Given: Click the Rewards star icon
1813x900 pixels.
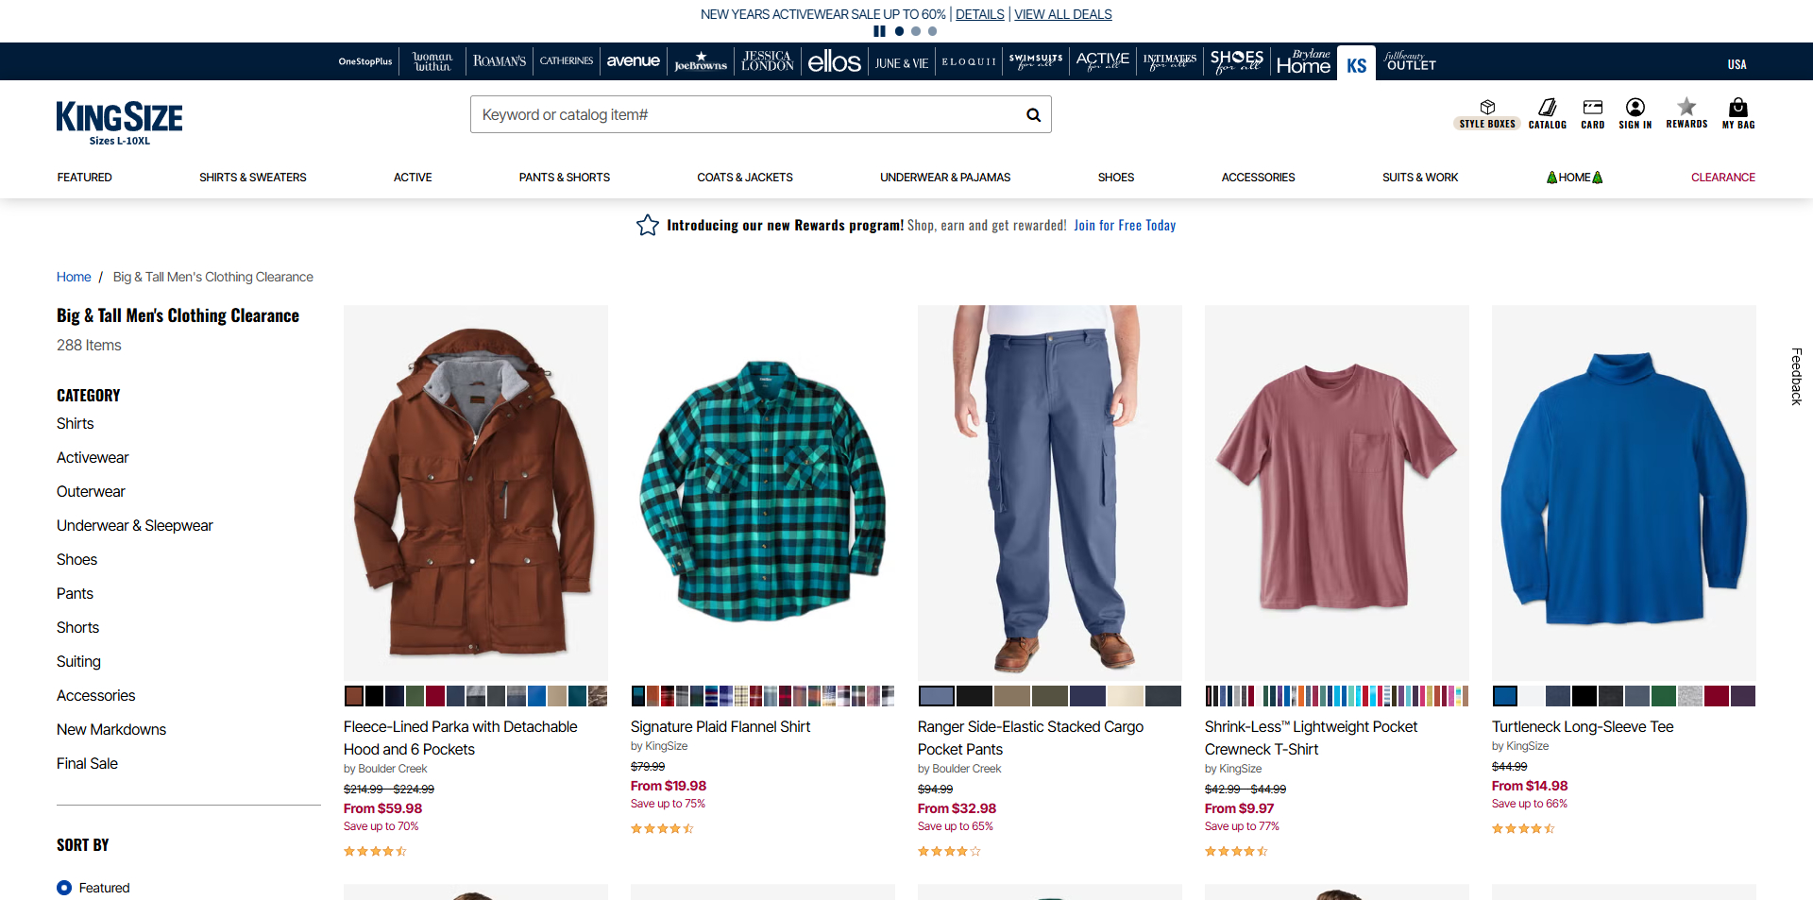Looking at the screenshot, I should click(1686, 113).
